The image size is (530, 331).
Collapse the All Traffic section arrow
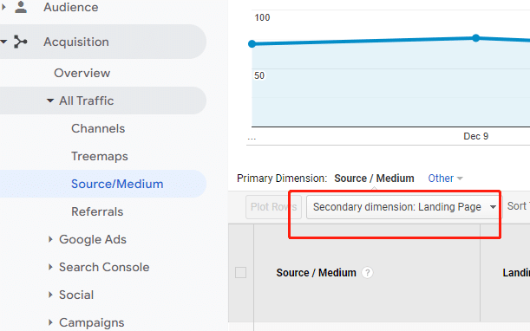coord(50,101)
